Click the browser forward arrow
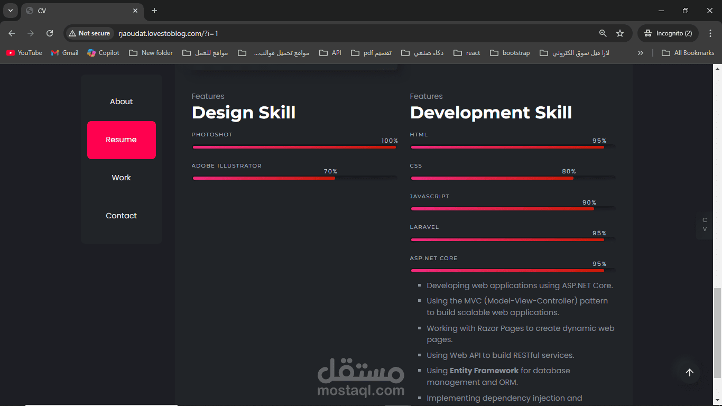The image size is (722, 406). click(x=31, y=33)
